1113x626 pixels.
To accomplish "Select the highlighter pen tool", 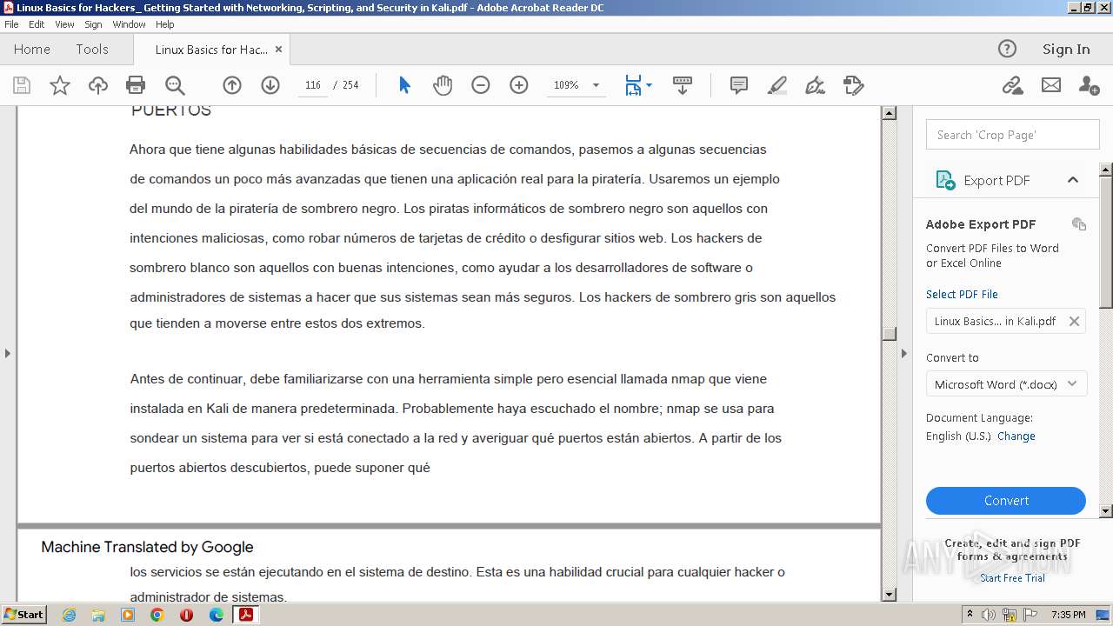I will pyautogui.click(x=777, y=85).
